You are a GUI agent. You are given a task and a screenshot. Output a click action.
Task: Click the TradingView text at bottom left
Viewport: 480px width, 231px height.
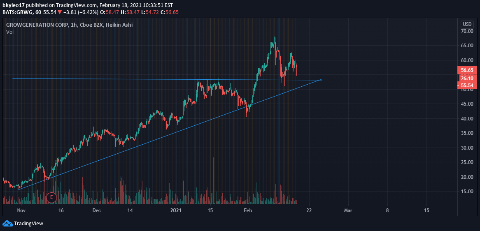tap(28, 224)
